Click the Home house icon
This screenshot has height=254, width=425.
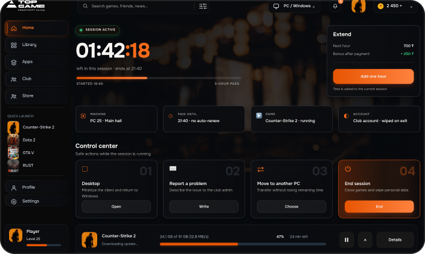[x=14, y=28]
